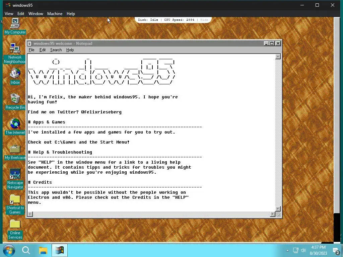Open the Machine menu
Screen dimensions: 343x257
[x=55, y=13]
